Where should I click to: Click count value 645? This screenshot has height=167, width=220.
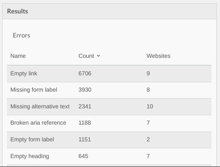[83, 156]
